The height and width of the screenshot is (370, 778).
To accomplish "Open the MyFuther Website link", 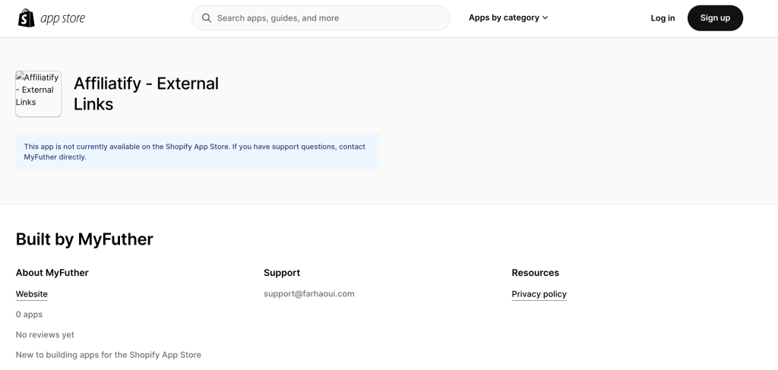I will click(32, 294).
